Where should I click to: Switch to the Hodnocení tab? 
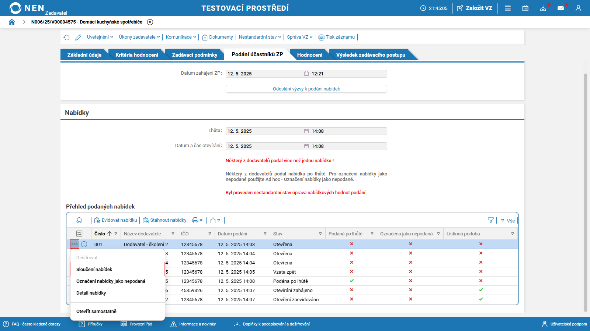(310, 55)
